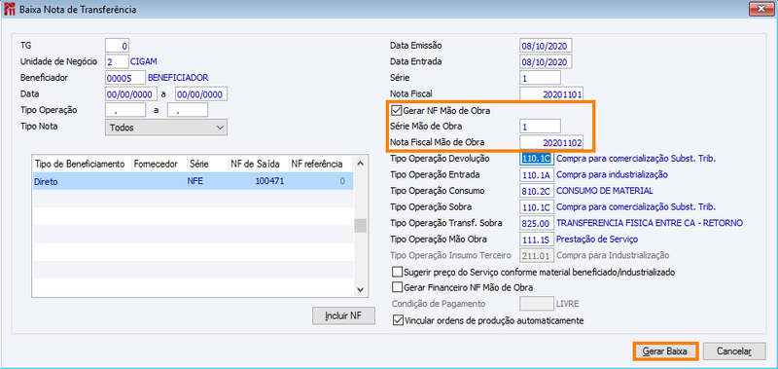This screenshot has height=369, width=778.
Task: Click the BENEFICIADOR name text
Action: tap(178, 78)
